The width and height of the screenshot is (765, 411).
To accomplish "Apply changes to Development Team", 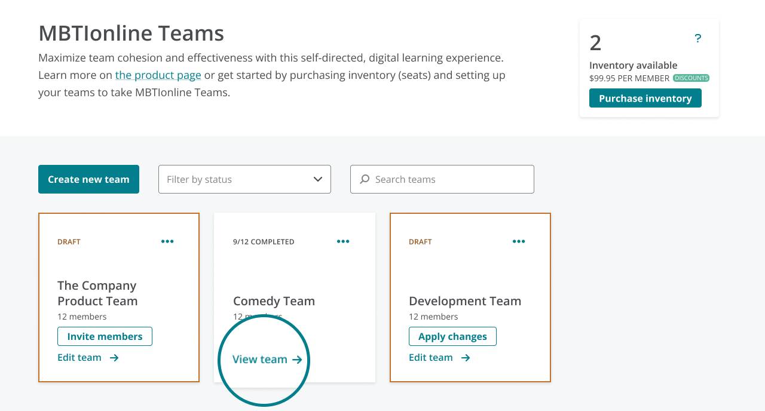I will pos(452,336).
